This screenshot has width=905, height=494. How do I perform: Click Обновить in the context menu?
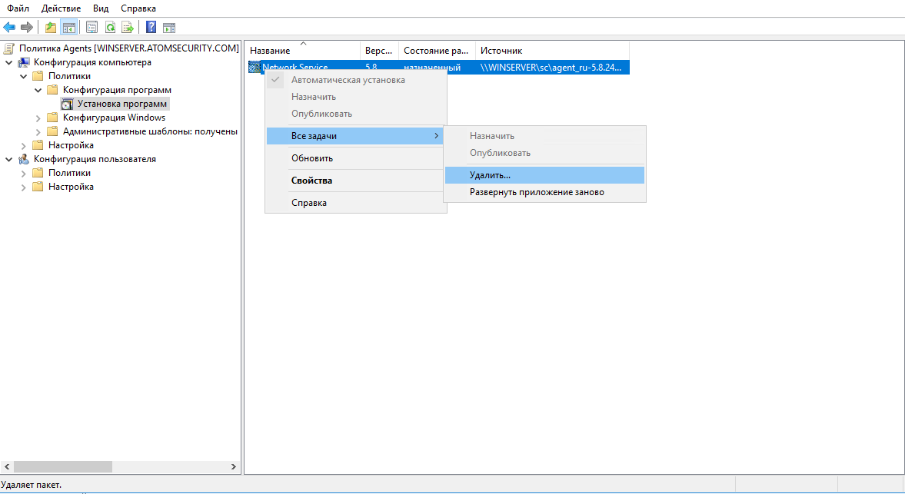coord(311,158)
